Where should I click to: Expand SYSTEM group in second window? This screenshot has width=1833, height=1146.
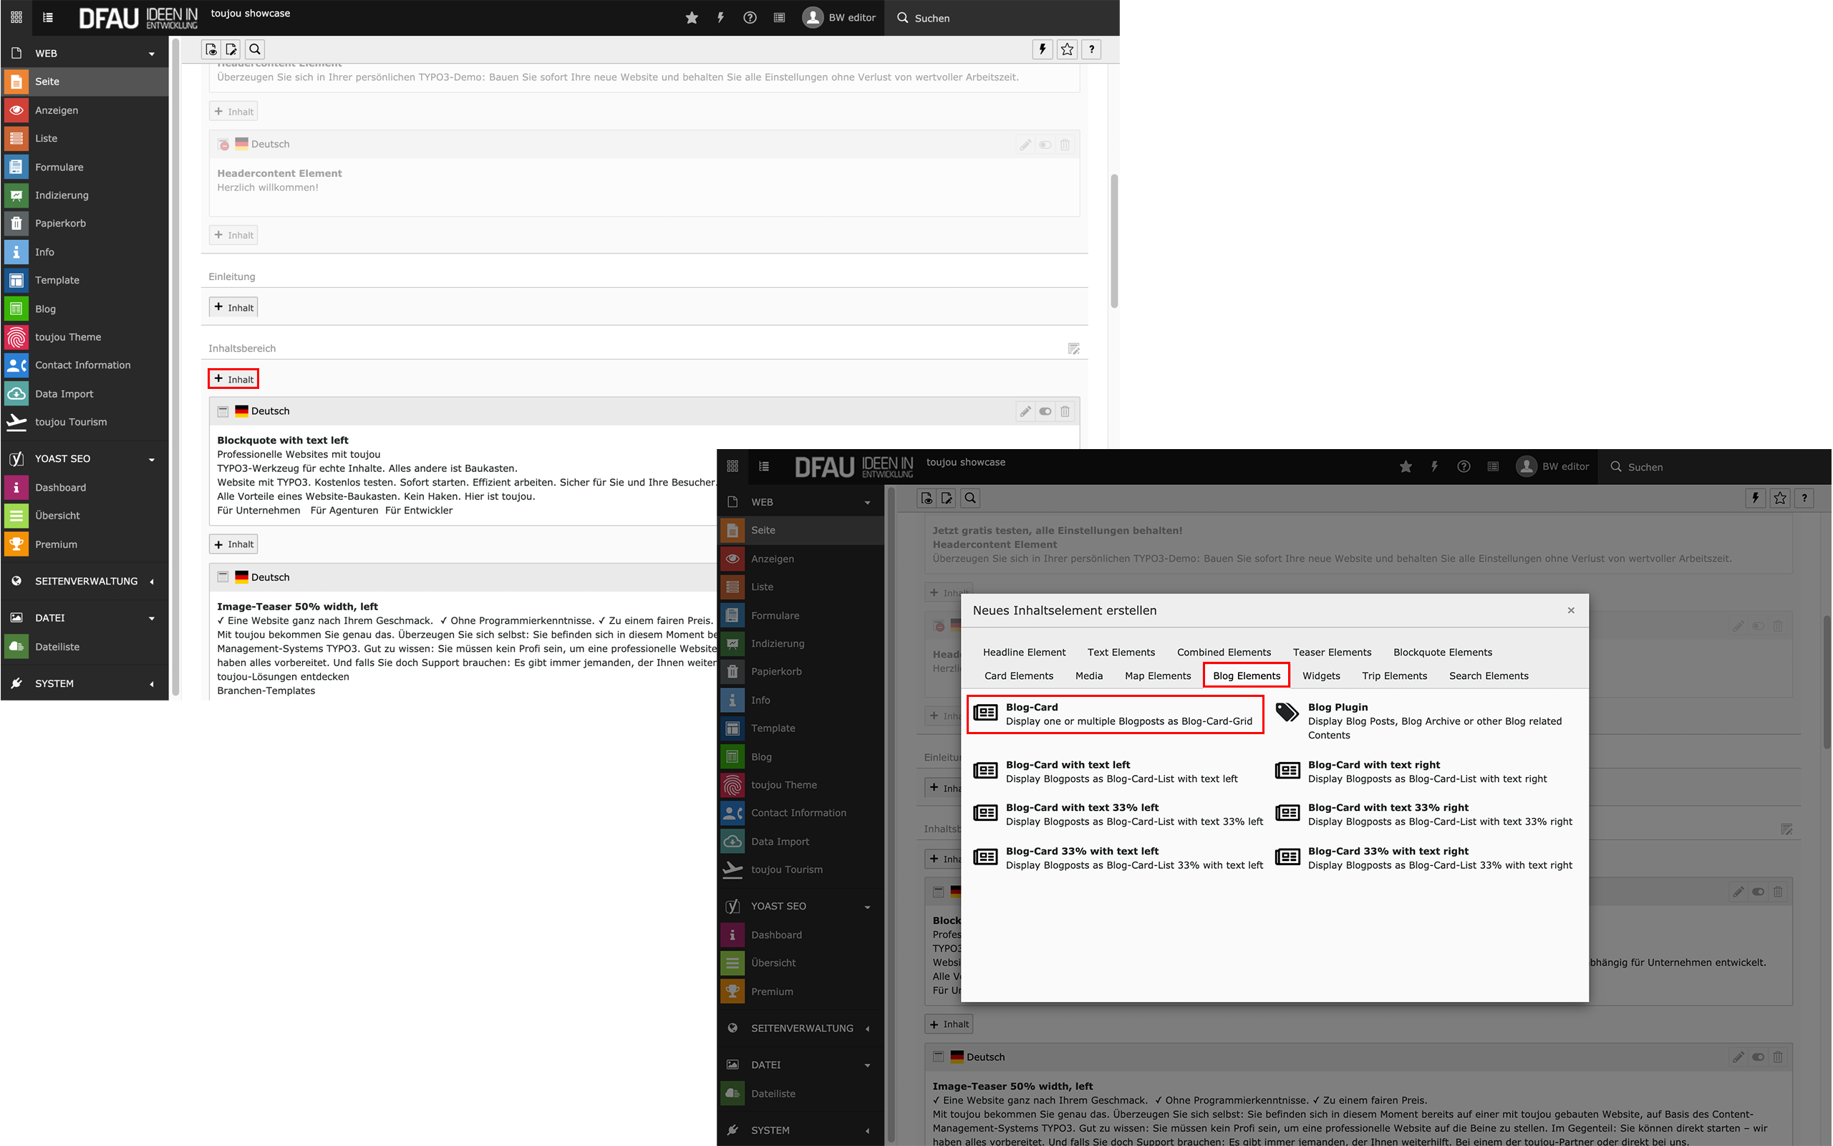click(x=801, y=1130)
